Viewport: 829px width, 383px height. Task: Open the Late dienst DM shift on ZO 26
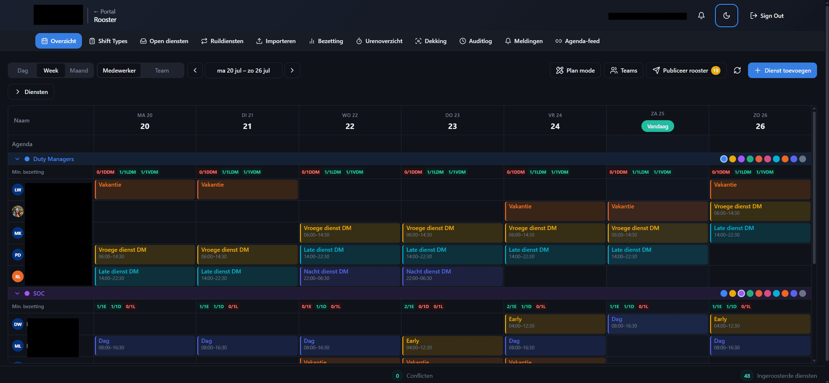coord(760,233)
